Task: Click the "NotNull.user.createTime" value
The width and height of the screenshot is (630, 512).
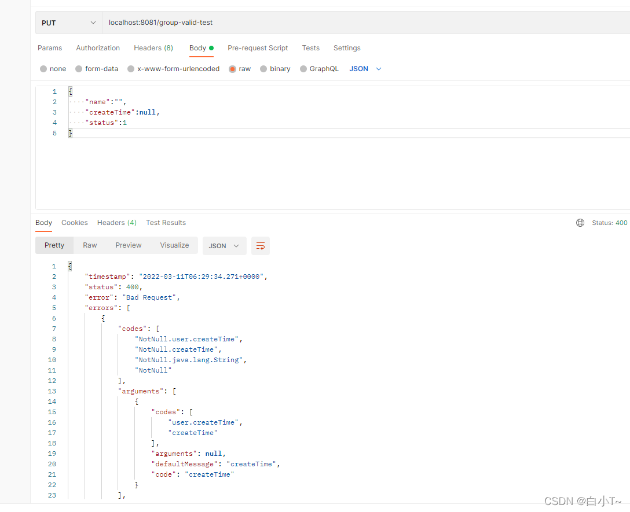Action: coord(188,340)
